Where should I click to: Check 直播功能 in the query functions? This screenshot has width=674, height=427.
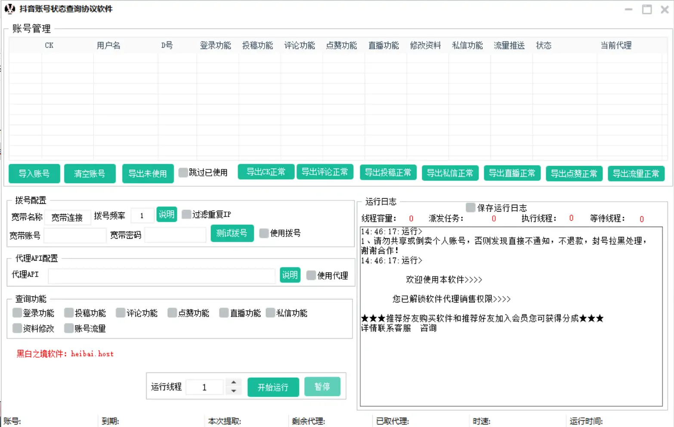224,313
